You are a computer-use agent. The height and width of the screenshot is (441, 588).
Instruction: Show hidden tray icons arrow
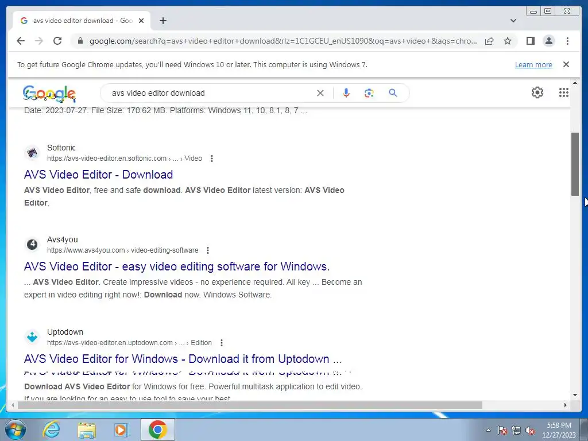tap(488, 430)
